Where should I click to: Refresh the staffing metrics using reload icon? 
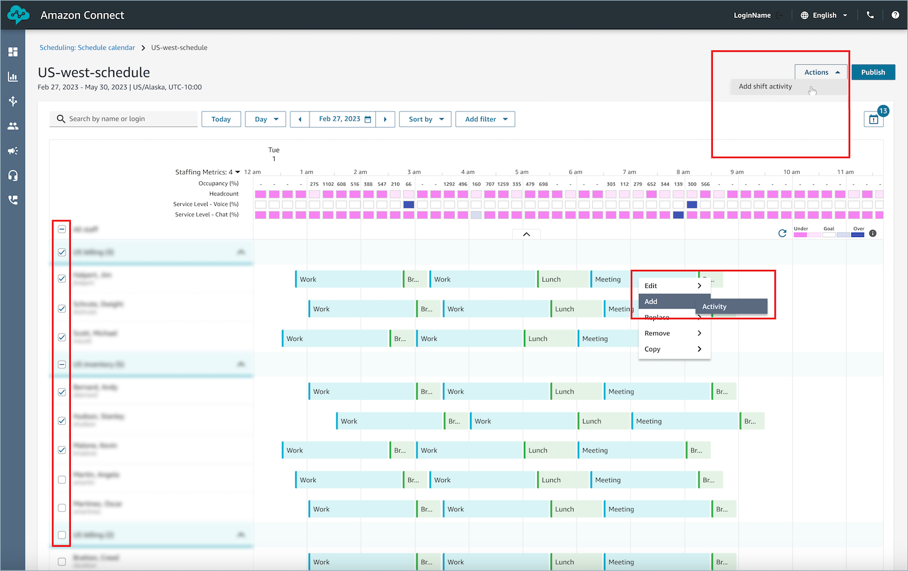782,233
